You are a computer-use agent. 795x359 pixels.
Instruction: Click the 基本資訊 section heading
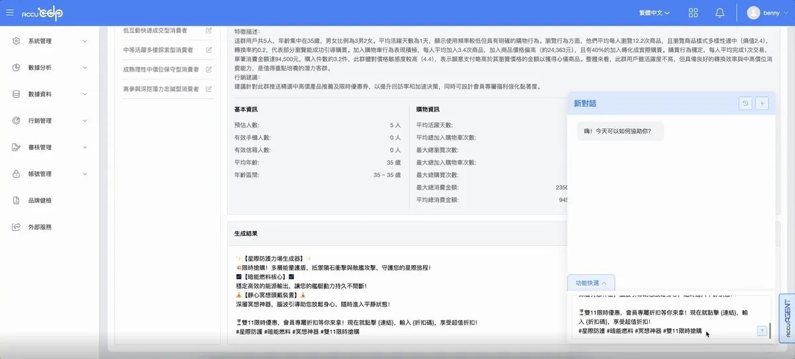tap(246, 109)
